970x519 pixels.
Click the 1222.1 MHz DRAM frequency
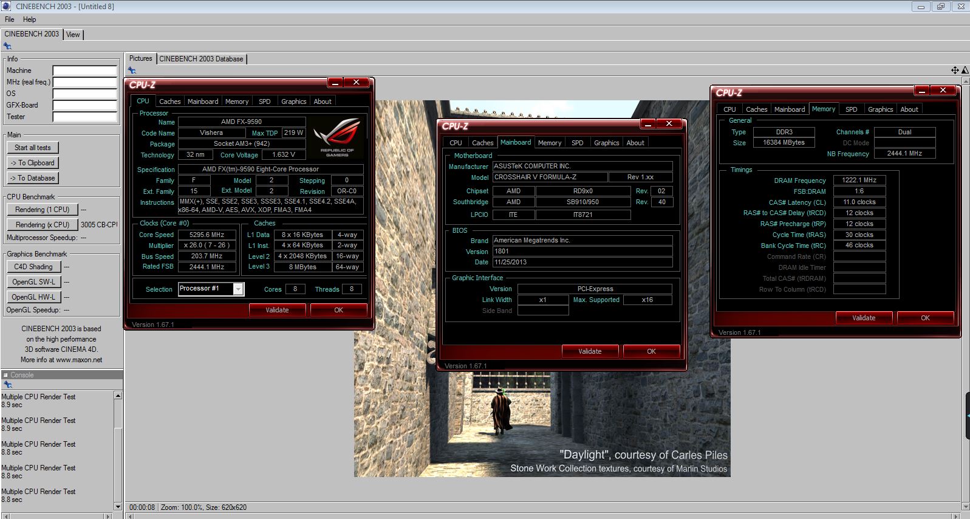click(x=859, y=180)
